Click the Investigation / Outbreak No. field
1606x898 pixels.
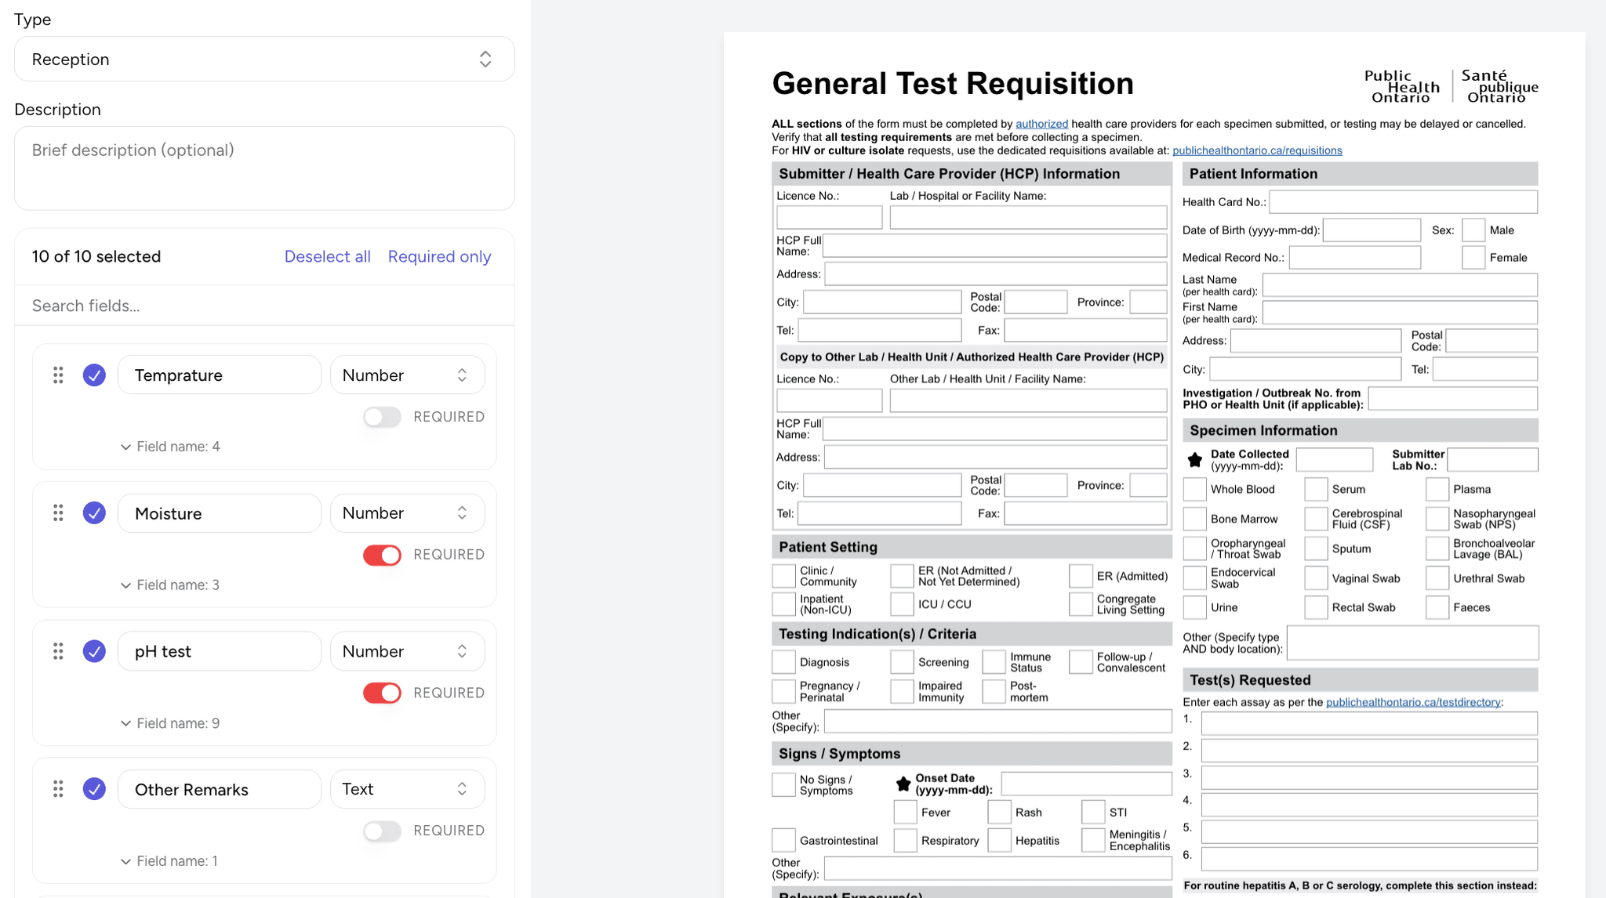point(1452,399)
